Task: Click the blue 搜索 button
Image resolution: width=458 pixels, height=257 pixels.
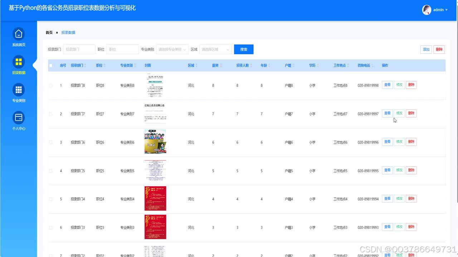Action: (244, 49)
